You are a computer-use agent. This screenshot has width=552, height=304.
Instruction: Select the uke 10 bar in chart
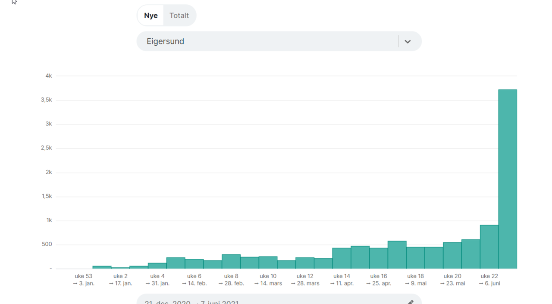click(x=268, y=263)
